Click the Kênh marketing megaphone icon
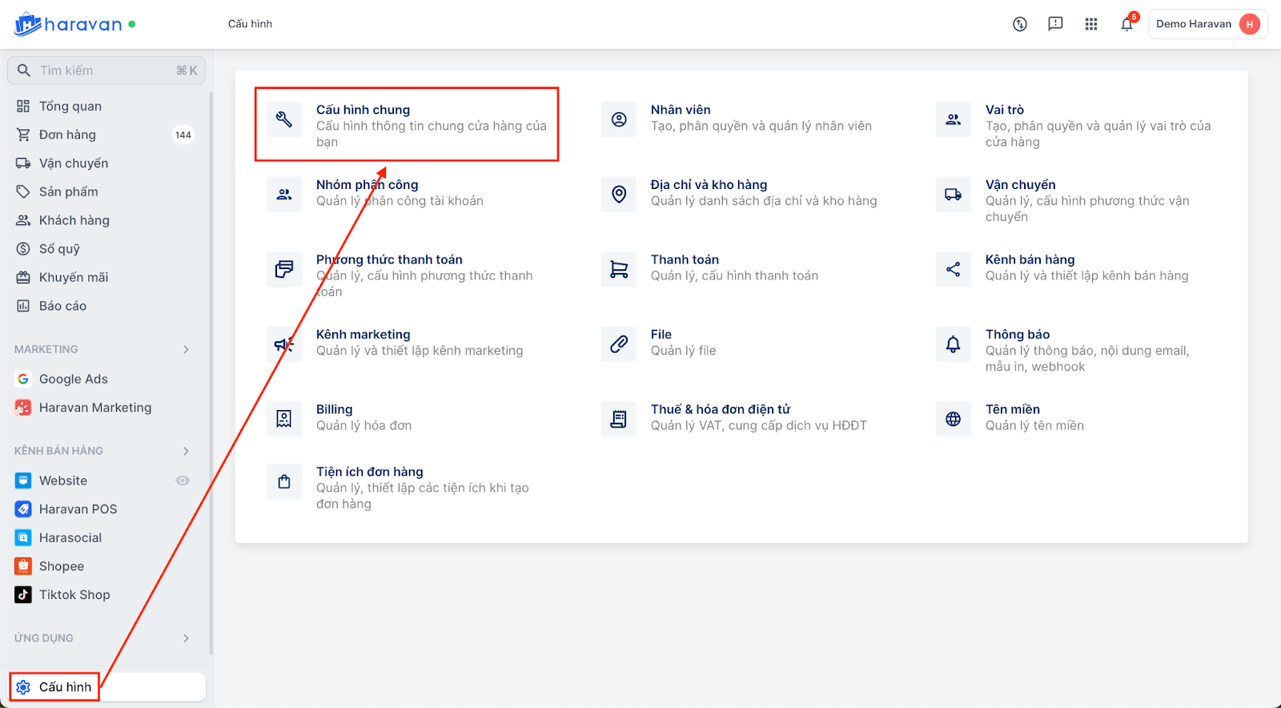The width and height of the screenshot is (1281, 708). pos(284,344)
